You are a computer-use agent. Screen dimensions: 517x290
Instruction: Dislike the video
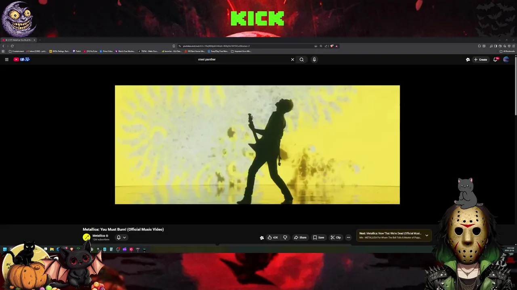click(285, 238)
